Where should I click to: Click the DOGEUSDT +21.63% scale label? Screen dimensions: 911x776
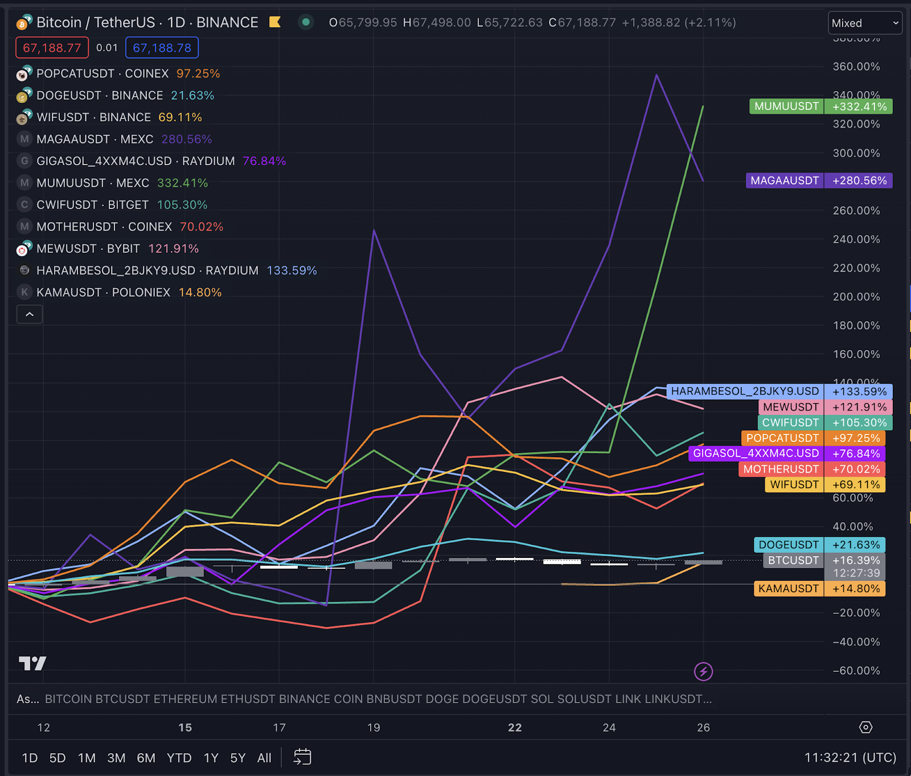820,545
